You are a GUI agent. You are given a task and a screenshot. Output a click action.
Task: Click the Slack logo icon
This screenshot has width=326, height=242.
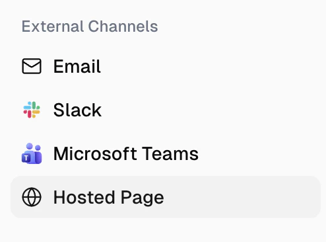coord(32,110)
